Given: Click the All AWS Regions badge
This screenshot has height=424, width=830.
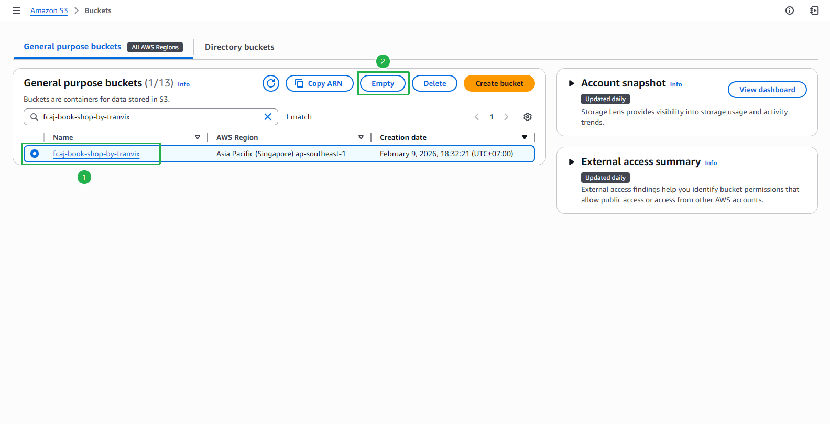Looking at the screenshot, I should point(155,47).
